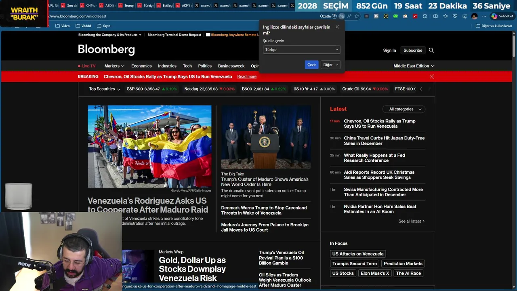This screenshot has height=291, width=517.
Task: Add page to favorites with star icon
Action: coord(357,16)
